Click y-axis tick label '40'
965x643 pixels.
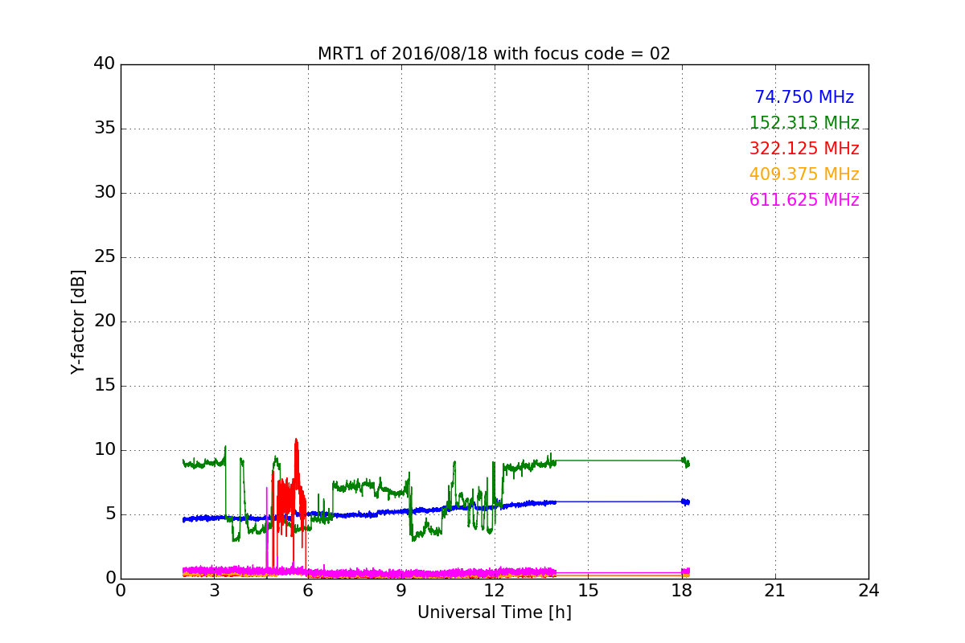[104, 64]
